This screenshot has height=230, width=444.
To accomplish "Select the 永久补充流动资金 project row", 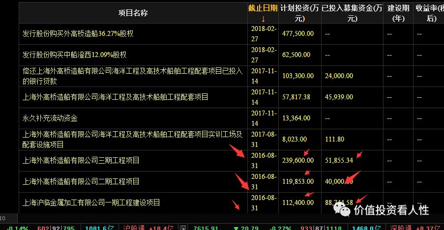I will coord(232,118).
